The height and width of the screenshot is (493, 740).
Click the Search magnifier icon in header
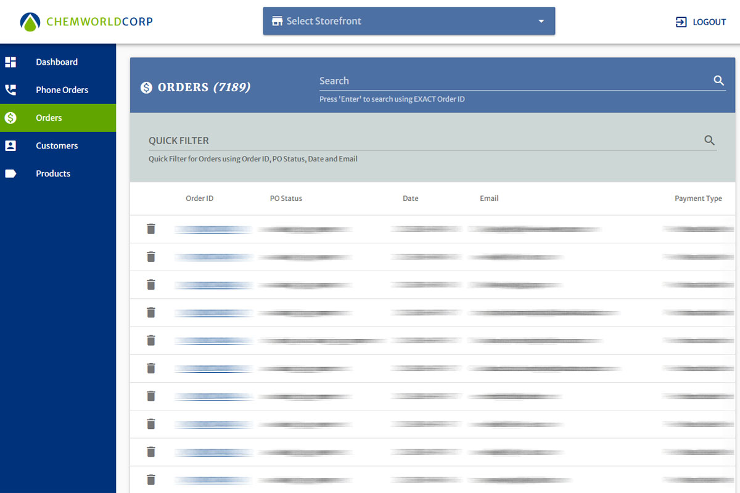pyautogui.click(x=718, y=81)
